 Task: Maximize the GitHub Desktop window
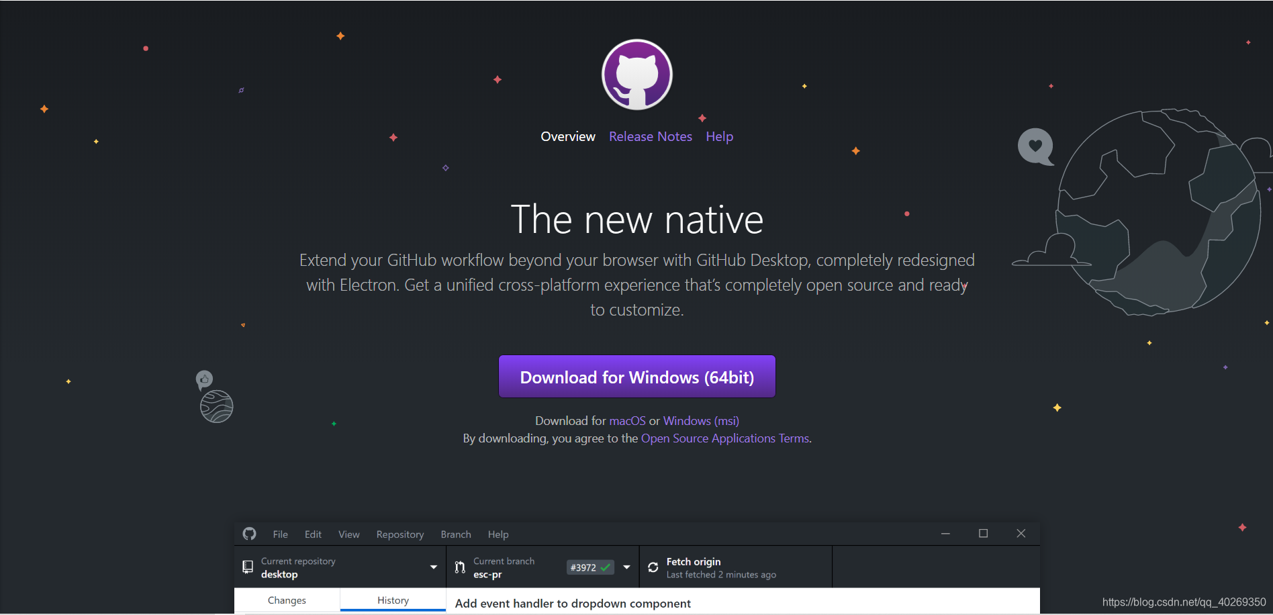[983, 534]
